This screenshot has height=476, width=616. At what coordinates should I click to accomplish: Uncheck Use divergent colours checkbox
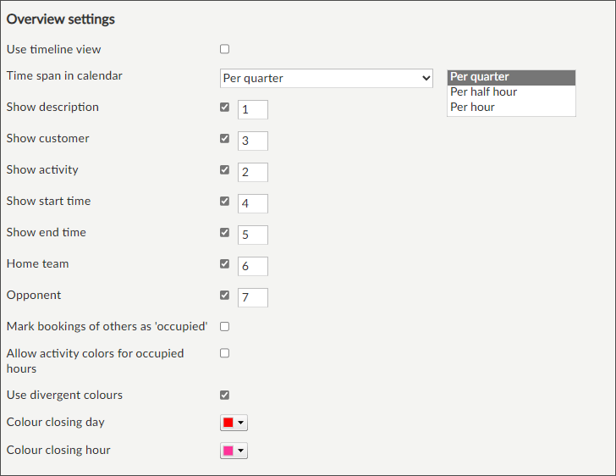225,395
